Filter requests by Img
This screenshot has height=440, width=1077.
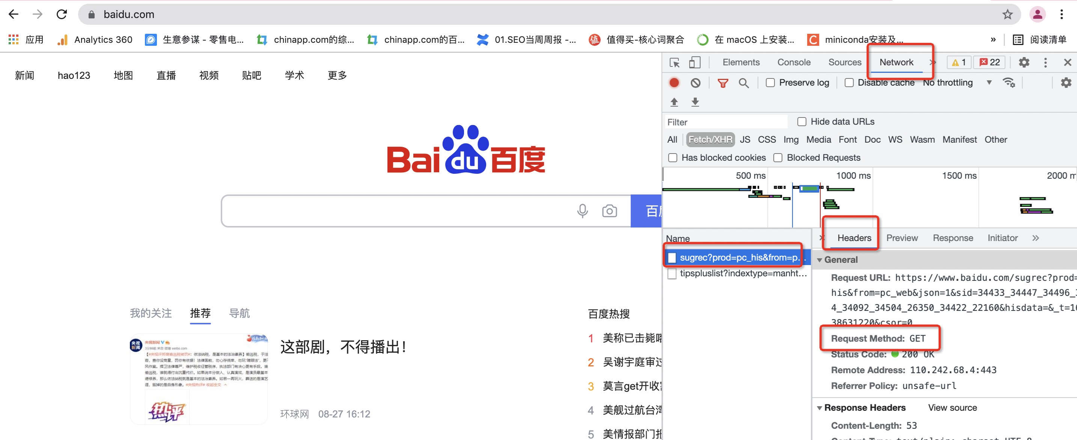791,140
